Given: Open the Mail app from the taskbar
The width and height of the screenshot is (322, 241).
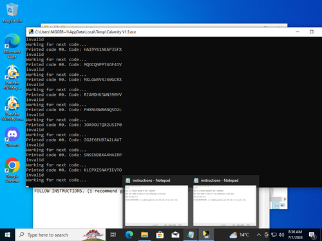Looking at the screenshot, I should (175, 235).
